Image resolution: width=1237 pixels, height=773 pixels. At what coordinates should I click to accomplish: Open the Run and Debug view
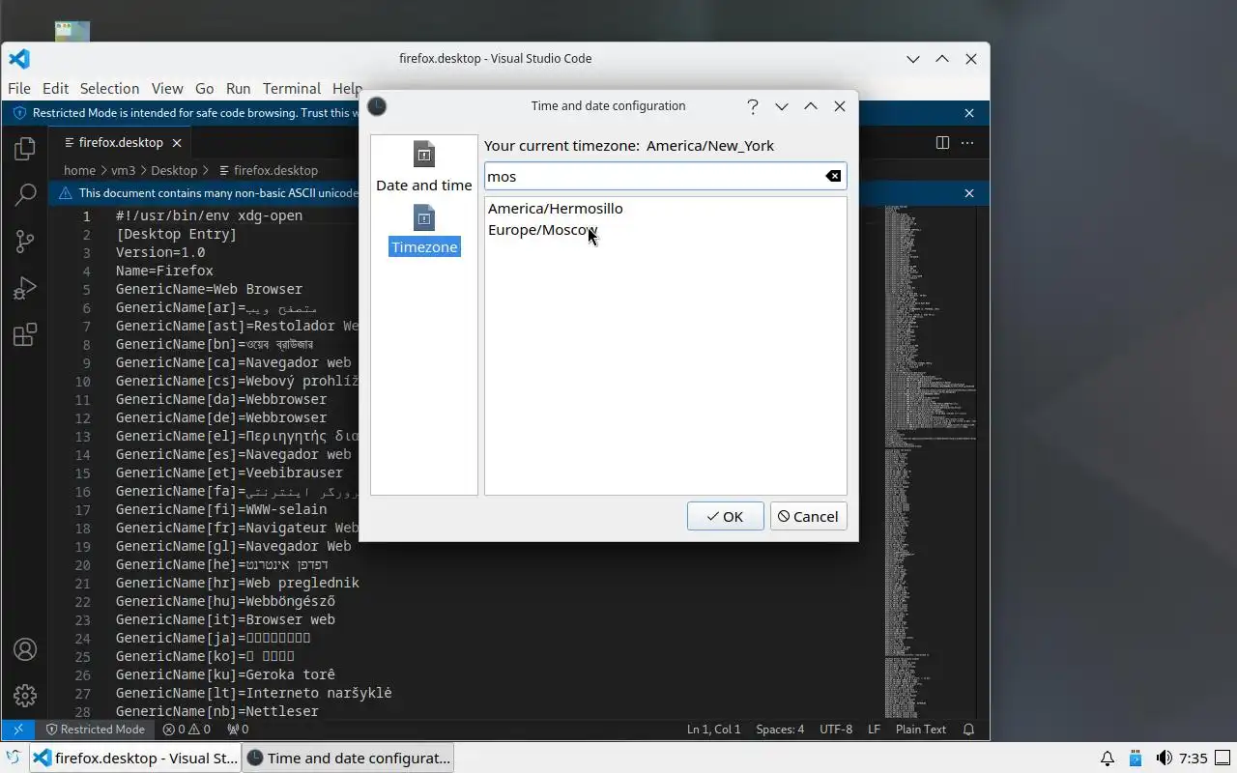pyautogui.click(x=25, y=288)
